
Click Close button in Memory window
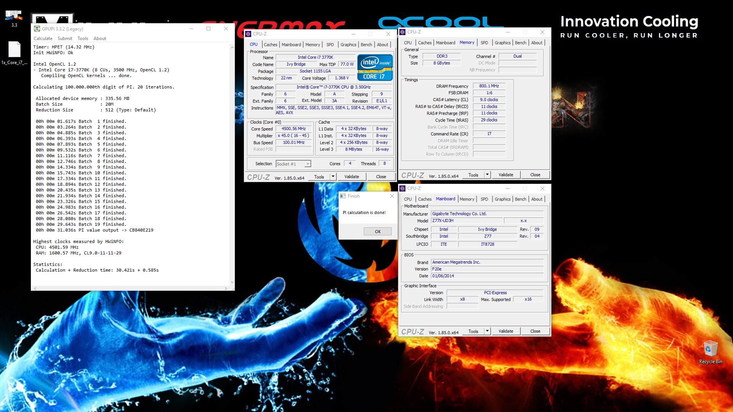[x=535, y=175]
